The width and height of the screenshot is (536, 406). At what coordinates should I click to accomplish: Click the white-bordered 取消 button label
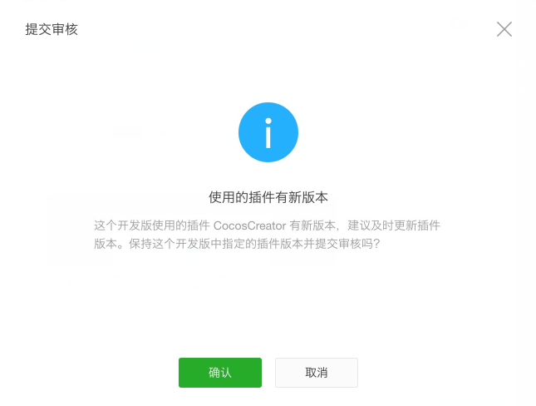tap(317, 373)
